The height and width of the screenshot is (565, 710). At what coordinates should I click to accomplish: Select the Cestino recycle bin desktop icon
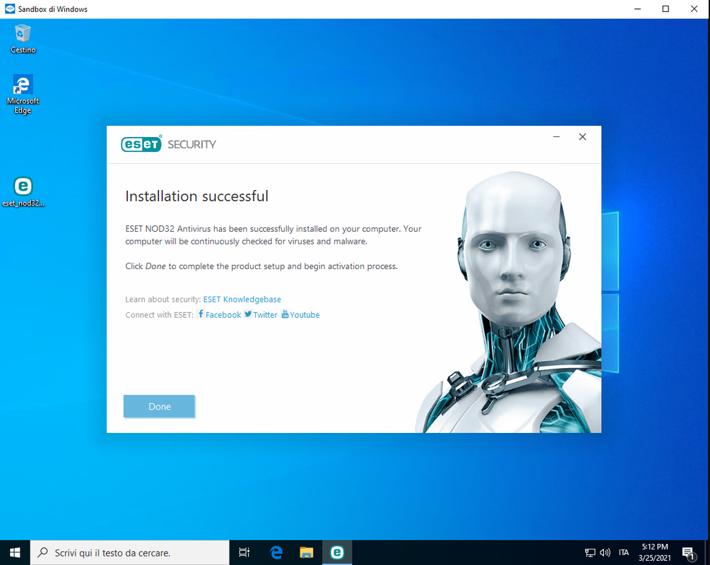click(x=23, y=39)
